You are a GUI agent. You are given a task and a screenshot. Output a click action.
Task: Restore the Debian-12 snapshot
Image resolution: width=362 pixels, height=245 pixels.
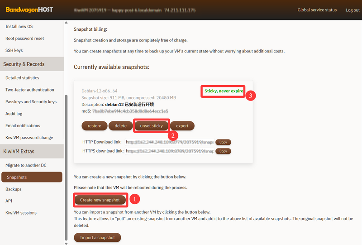(x=94, y=125)
